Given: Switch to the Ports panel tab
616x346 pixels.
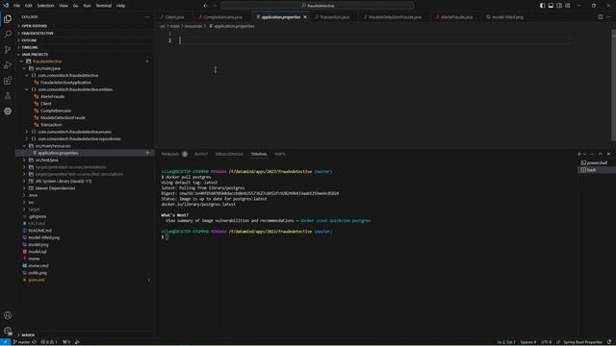Looking at the screenshot, I should click(x=280, y=154).
